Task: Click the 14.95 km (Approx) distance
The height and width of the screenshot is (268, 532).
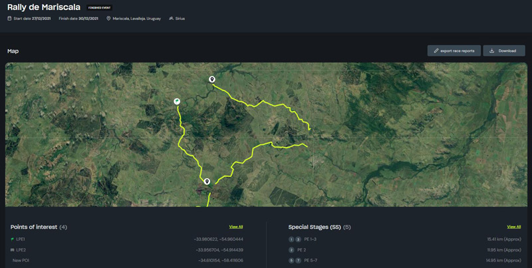Action: pos(503,261)
